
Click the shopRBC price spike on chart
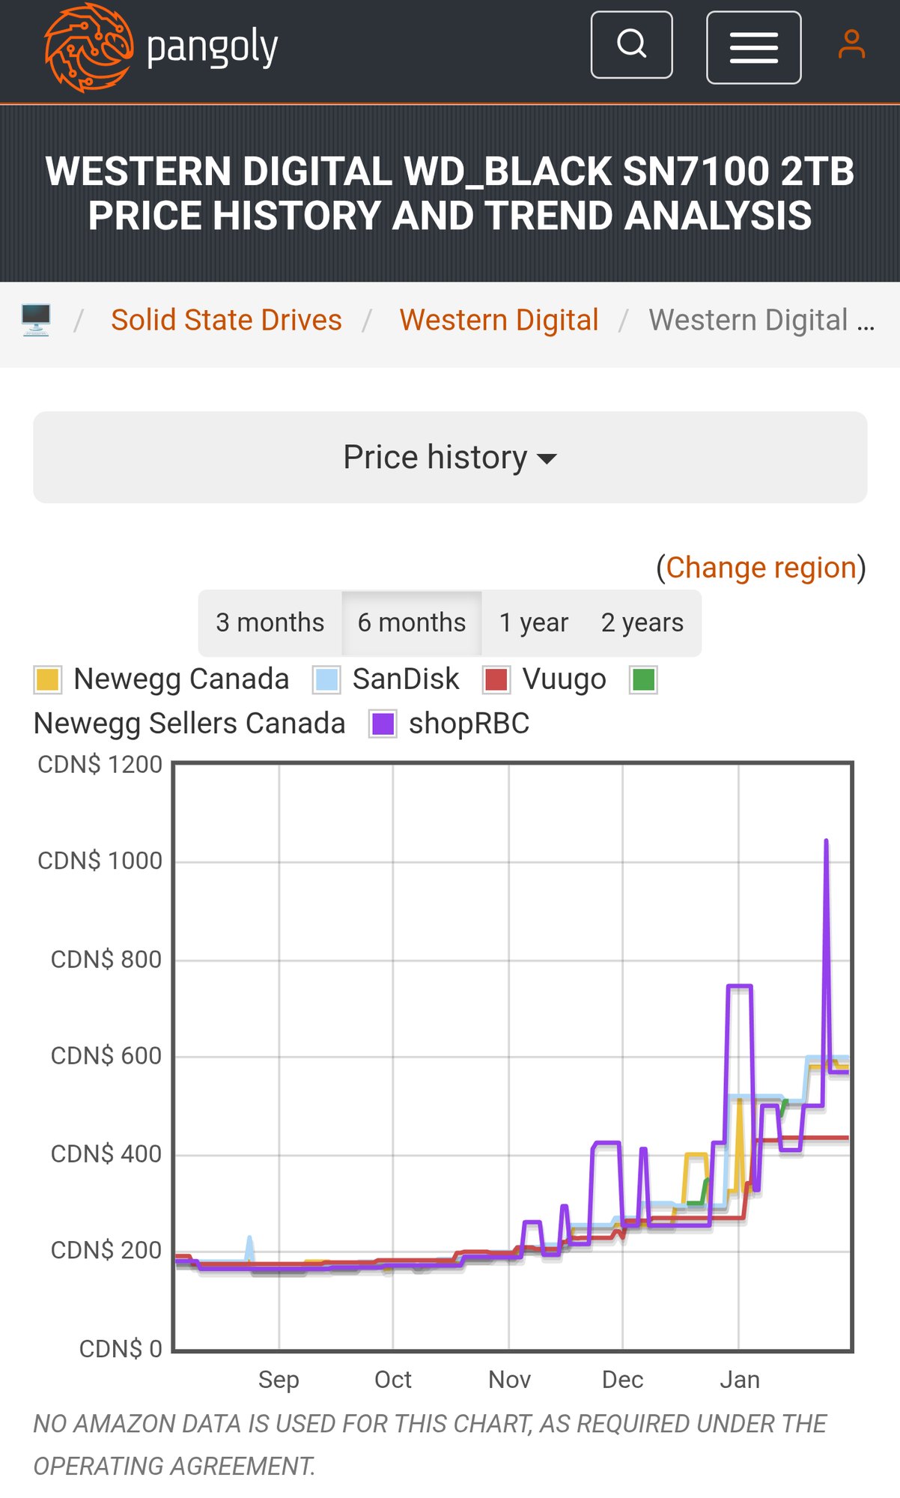point(827,843)
